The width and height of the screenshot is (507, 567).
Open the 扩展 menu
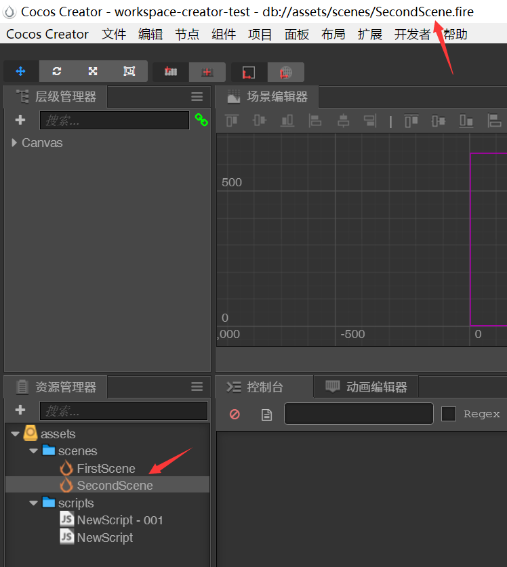pos(370,35)
